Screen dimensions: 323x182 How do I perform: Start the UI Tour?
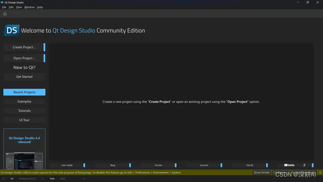[24, 120]
